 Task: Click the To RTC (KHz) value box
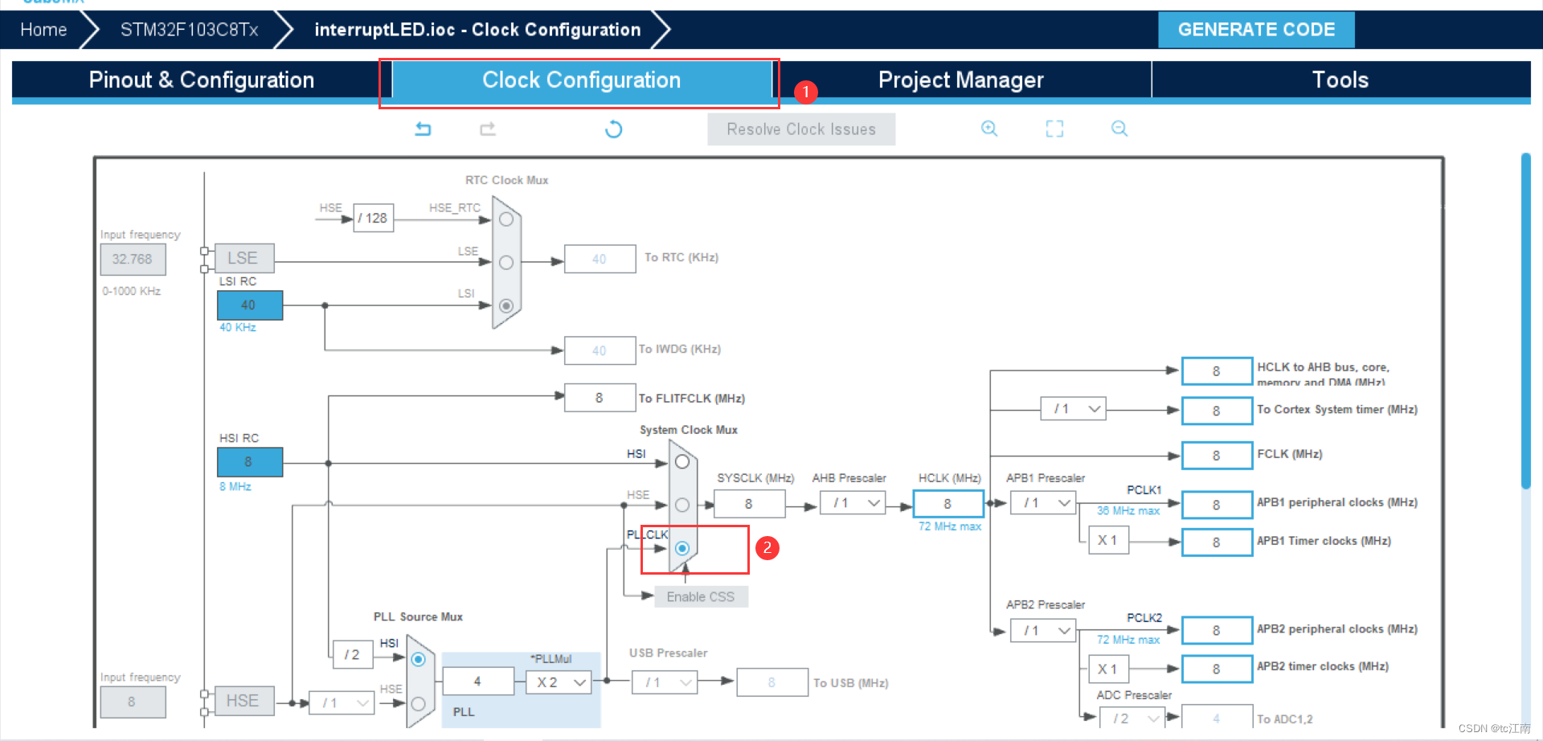coord(600,259)
